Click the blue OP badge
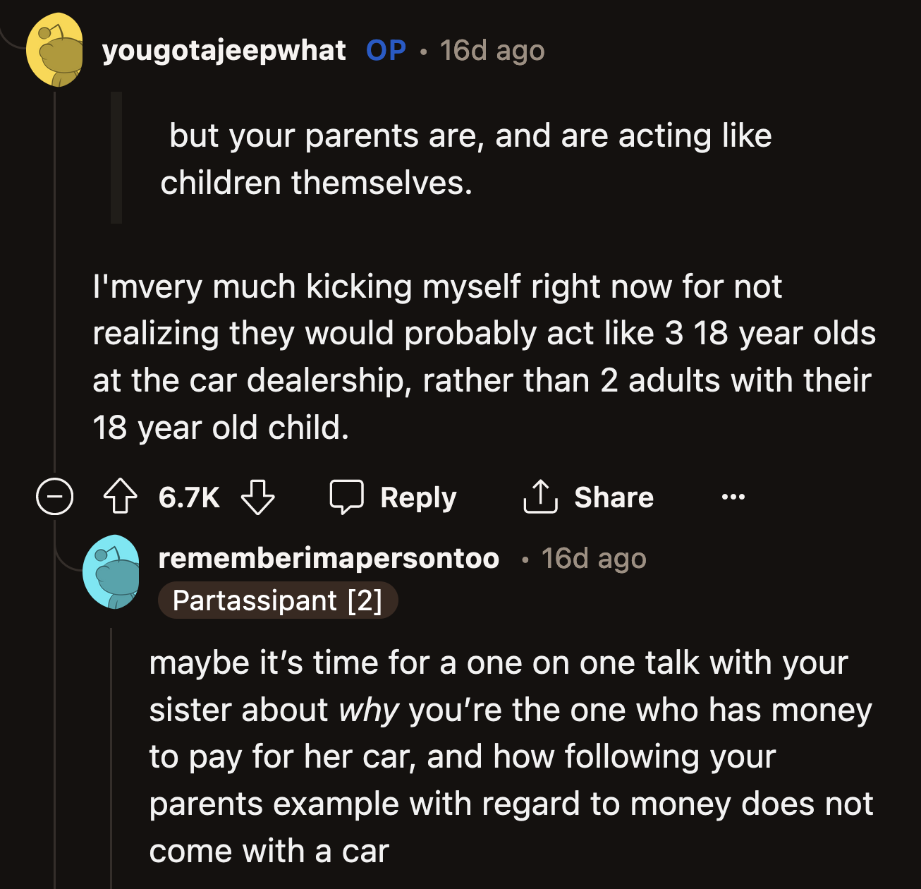 tap(386, 51)
